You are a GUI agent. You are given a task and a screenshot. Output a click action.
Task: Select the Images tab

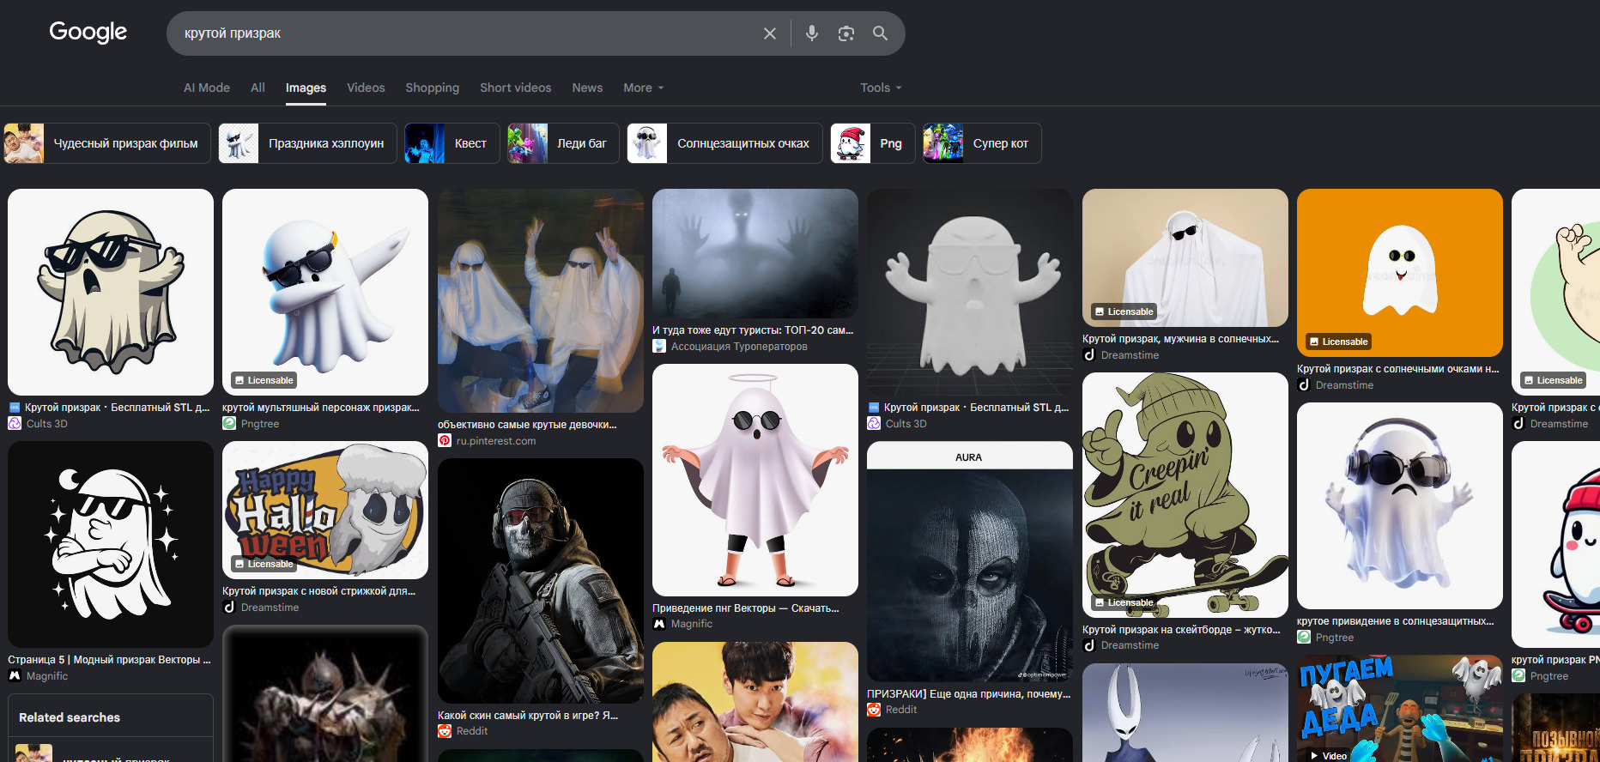pos(306,88)
